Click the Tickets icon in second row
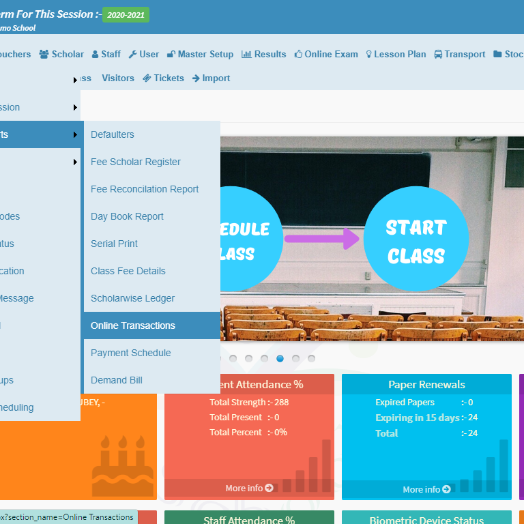524x524 pixels. pos(147,78)
